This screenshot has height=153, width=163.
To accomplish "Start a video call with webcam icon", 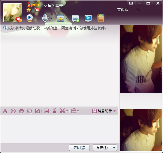I will click(30, 18).
